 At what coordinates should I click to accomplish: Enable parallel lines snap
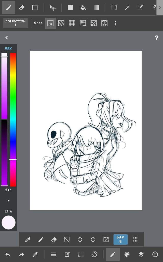(x=61, y=23)
